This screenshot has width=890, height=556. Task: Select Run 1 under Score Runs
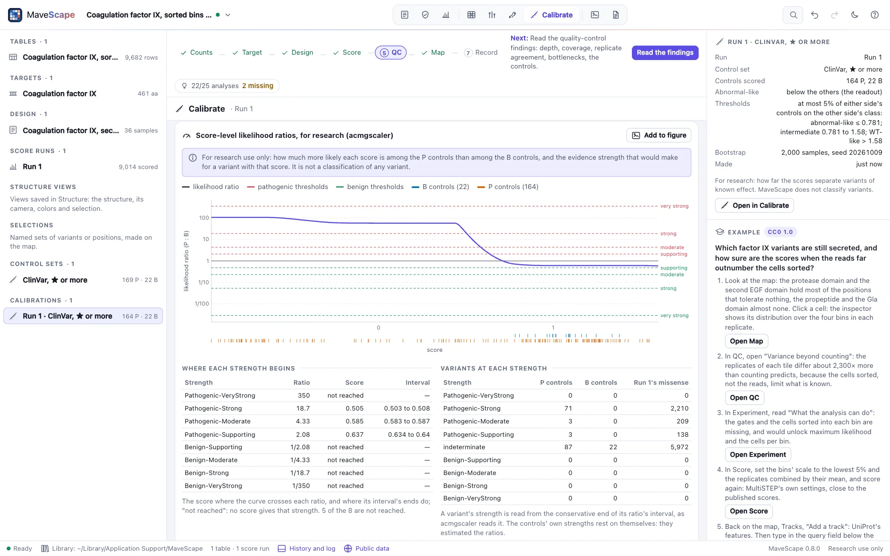click(x=83, y=167)
